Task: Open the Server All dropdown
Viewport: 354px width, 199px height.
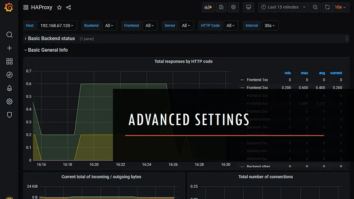Action: pos(186,26)
